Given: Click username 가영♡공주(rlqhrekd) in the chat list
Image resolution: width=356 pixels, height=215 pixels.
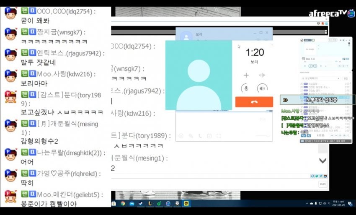Looking at the screenshot, I should coord(67,174).
